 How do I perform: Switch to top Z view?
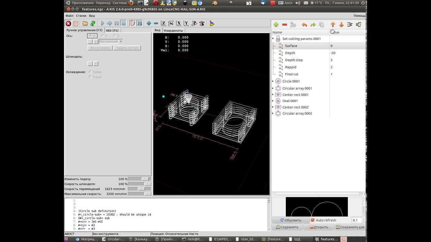pyautogui.click(x=163, y=24)
